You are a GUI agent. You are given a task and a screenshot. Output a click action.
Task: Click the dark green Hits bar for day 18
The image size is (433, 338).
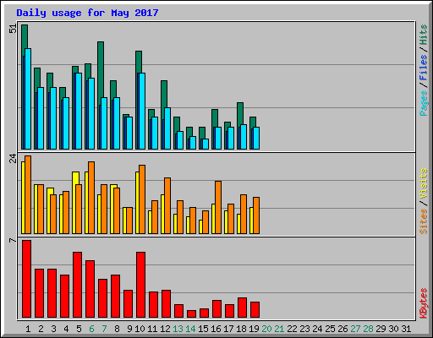tap(240, 113)
